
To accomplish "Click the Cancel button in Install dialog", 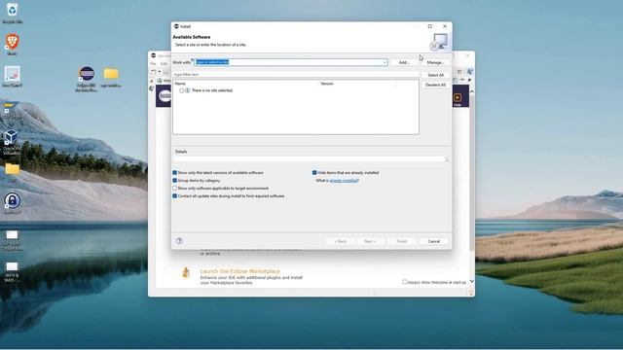I will [x=433, y=241].
